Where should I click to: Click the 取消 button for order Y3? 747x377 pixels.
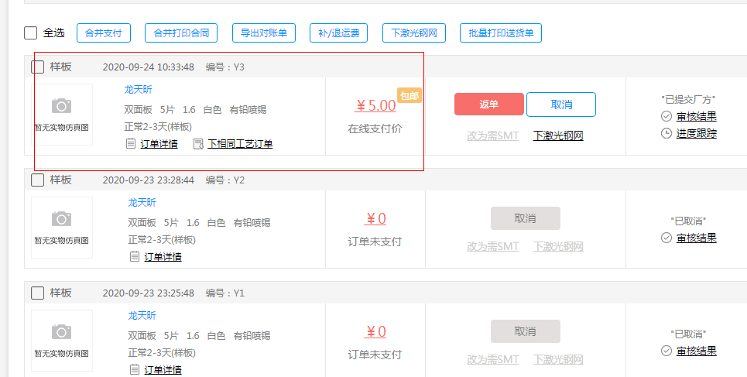pyautogui.click(x=560, y=105)
